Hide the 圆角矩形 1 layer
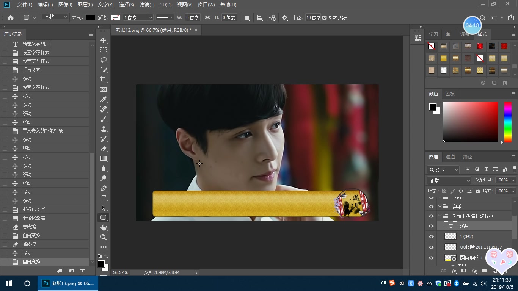The width and height of the screenshot is (518, 291). click(x=431, y=258)
